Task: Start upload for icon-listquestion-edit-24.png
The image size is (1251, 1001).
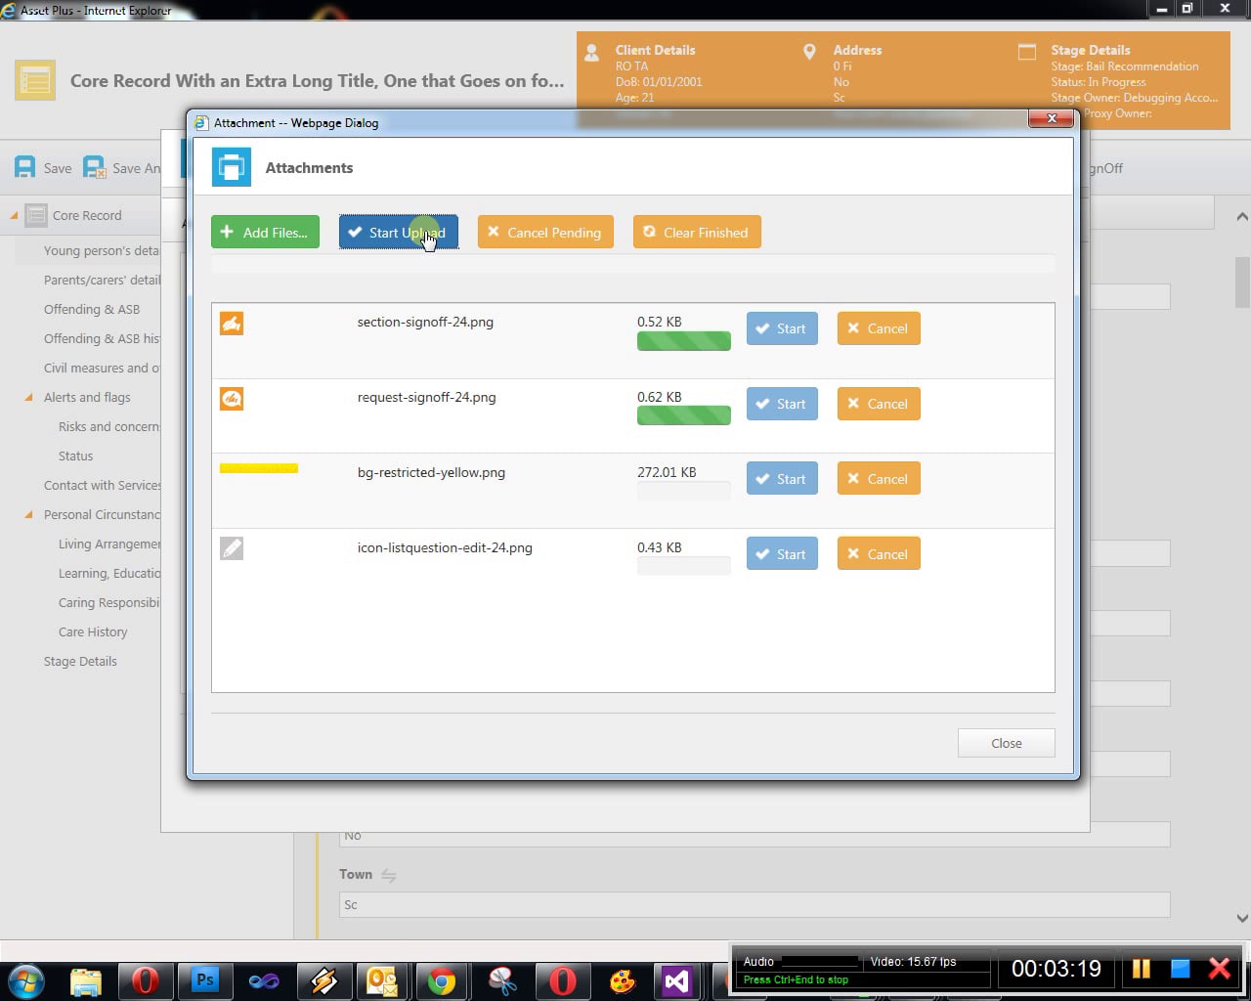Action: coord(782,554)
